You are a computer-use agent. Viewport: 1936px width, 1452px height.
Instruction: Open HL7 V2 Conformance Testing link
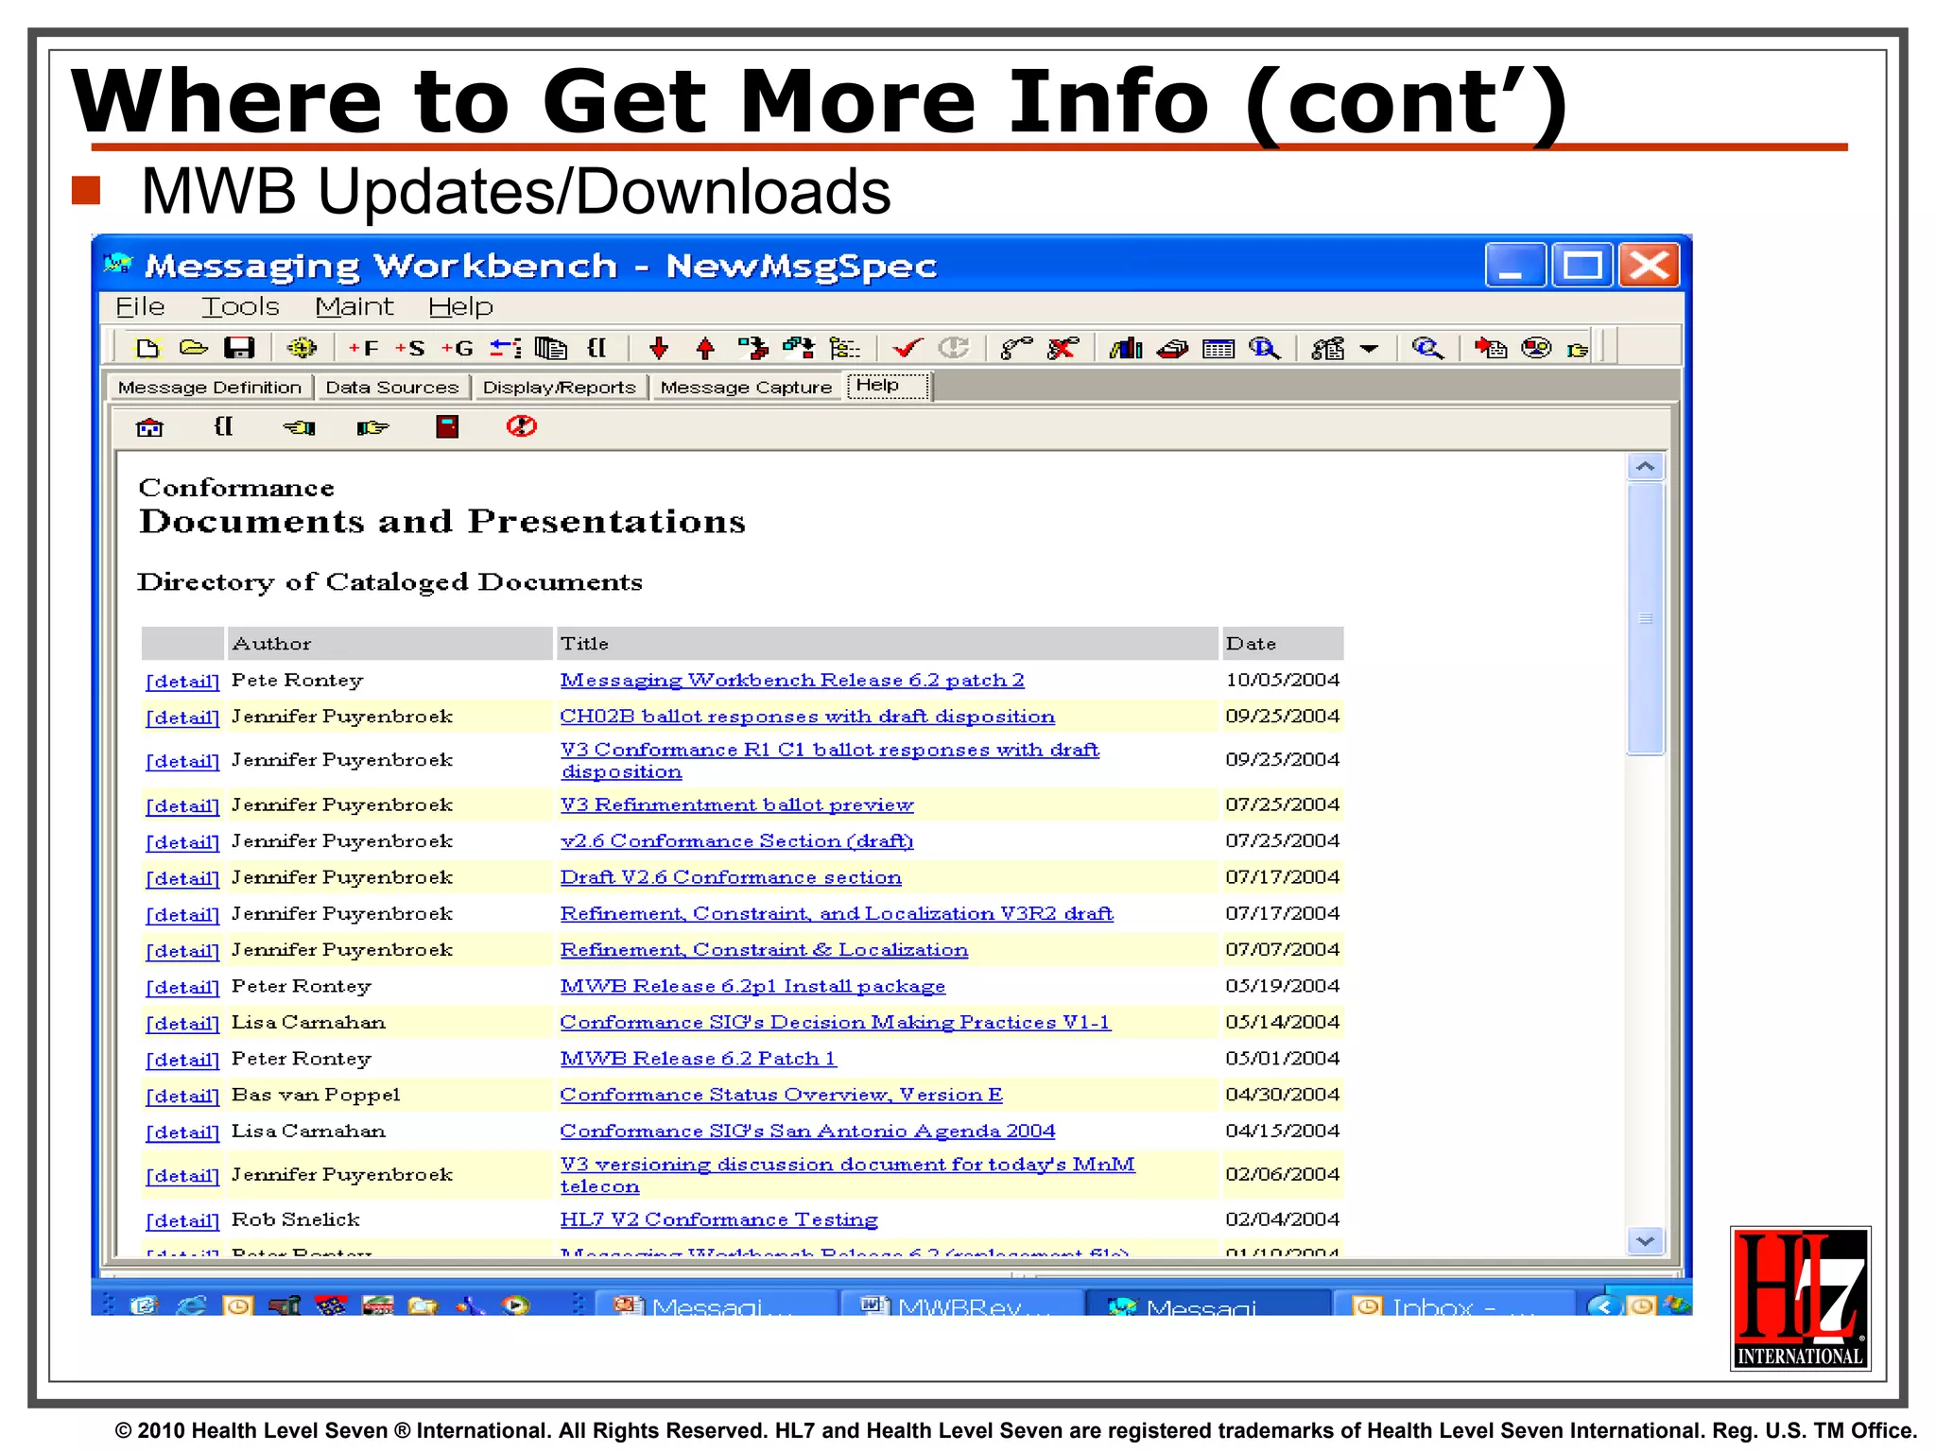tap(719, 1219)
